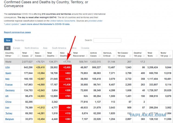Open the Belgium country link

9,119
